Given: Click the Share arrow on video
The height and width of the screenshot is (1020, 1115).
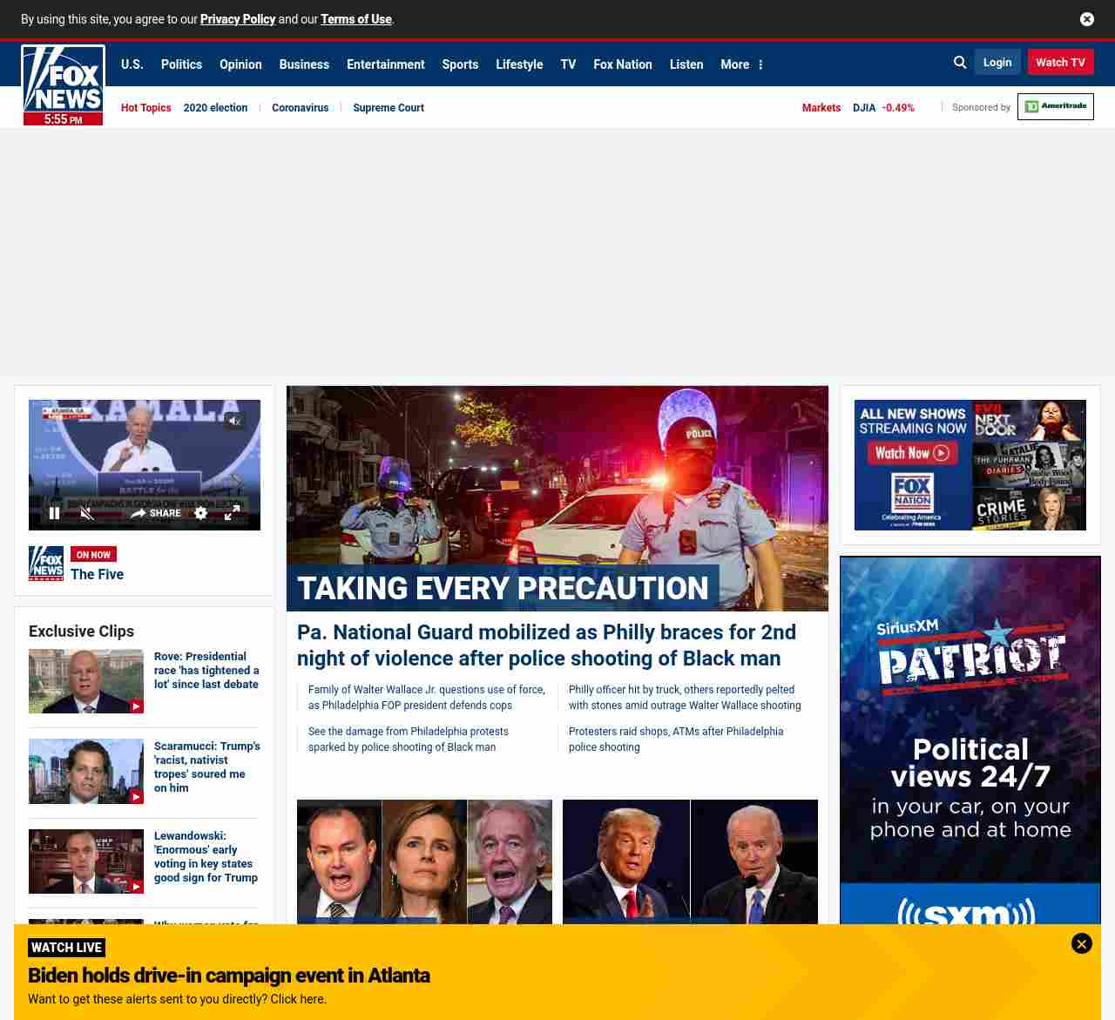Looking at the screenshot, I should [x=156, y=513].
